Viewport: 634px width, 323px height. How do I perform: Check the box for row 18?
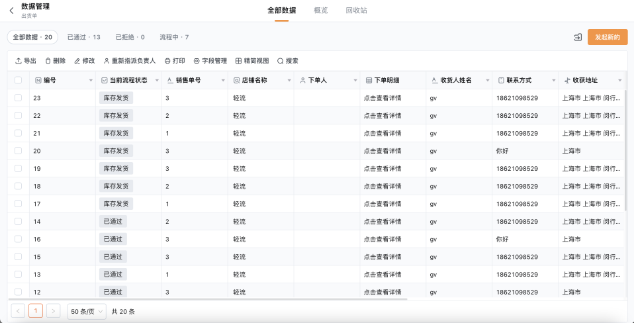click(x=18, y=186)
